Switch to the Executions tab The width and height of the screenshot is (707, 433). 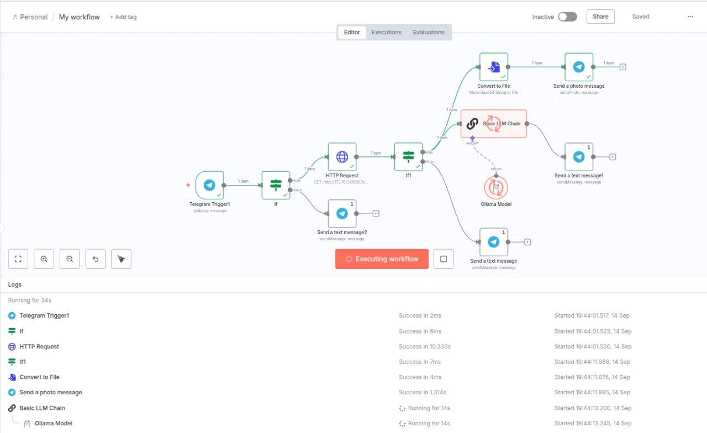pos(386,32)
